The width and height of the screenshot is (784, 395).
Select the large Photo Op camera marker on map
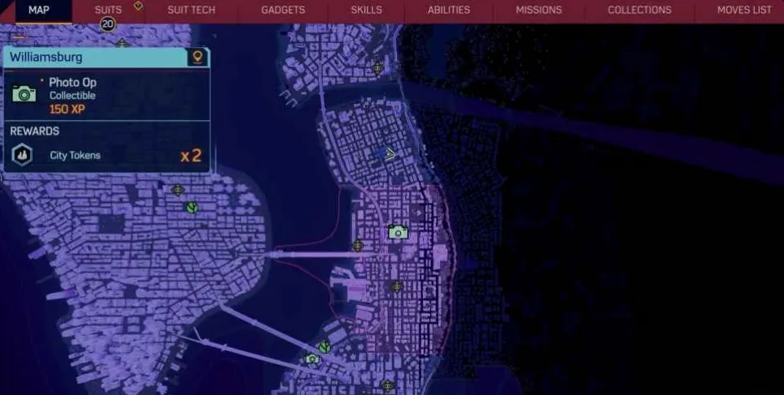tap(398, 232)
